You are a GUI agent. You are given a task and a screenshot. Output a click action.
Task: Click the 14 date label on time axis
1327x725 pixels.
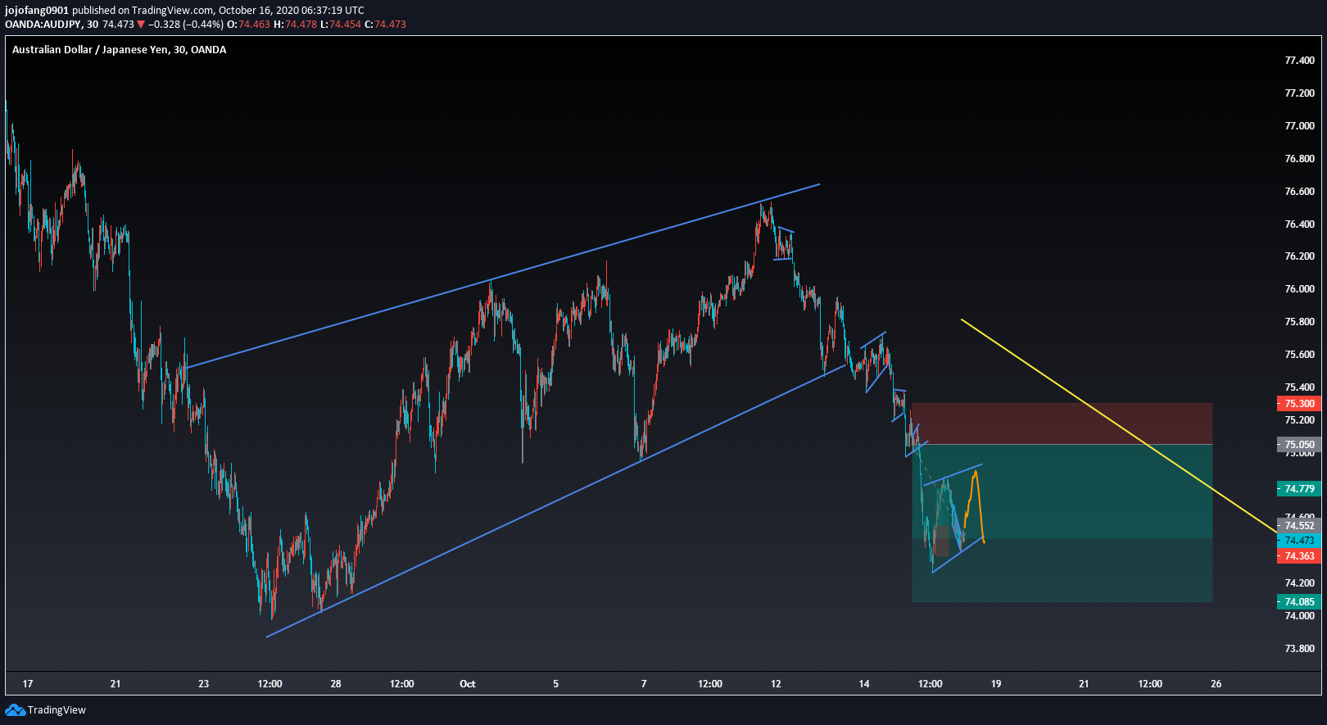click(864, 684)
